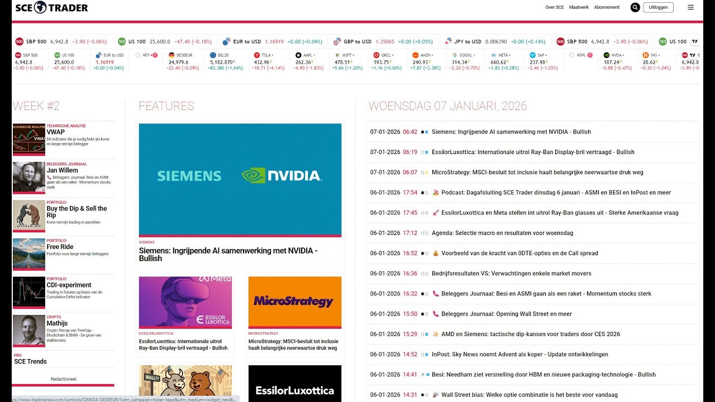
Task: Open the Free Ride portfolio link
Action: click(60, 247)
